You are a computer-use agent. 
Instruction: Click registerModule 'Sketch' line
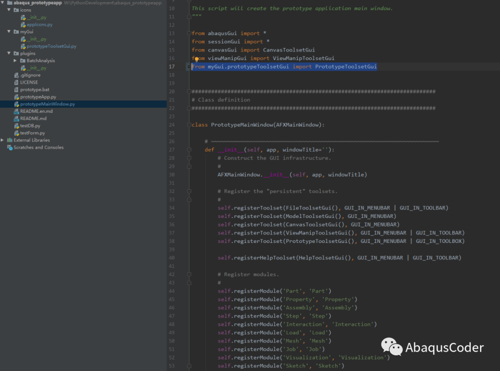(281, 366)
